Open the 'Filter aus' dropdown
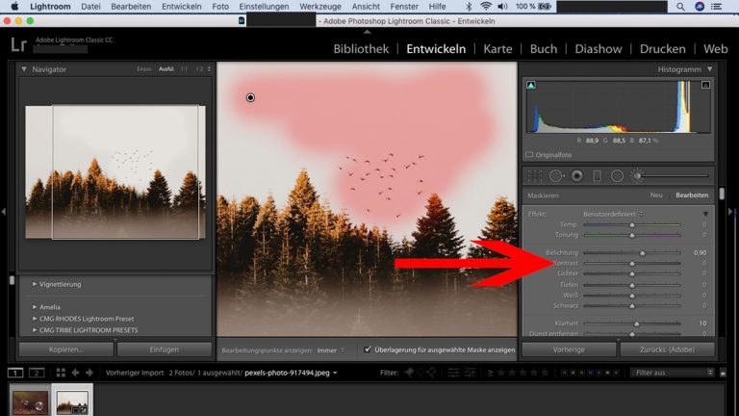This screenshot has width=739, height=416. 674,372
